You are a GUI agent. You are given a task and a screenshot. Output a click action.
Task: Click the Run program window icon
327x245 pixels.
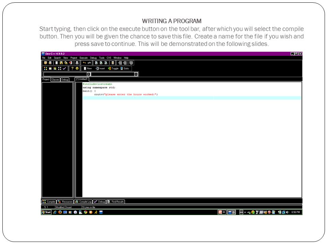[50, 68]
